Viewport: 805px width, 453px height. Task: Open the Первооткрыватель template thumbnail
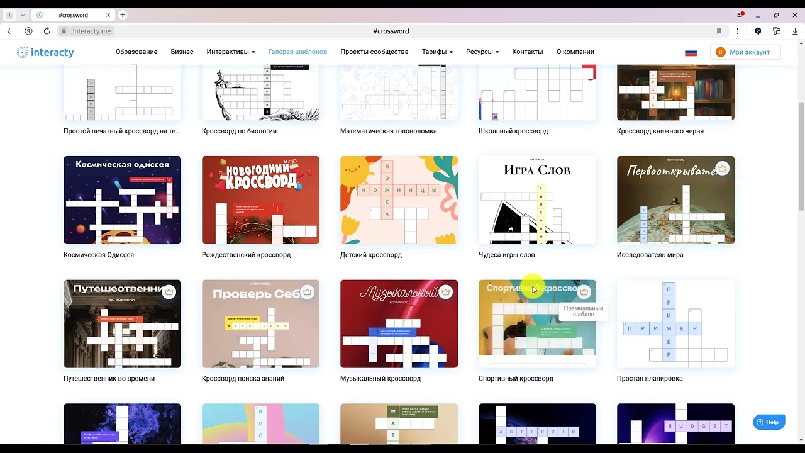tap(675, 200)
